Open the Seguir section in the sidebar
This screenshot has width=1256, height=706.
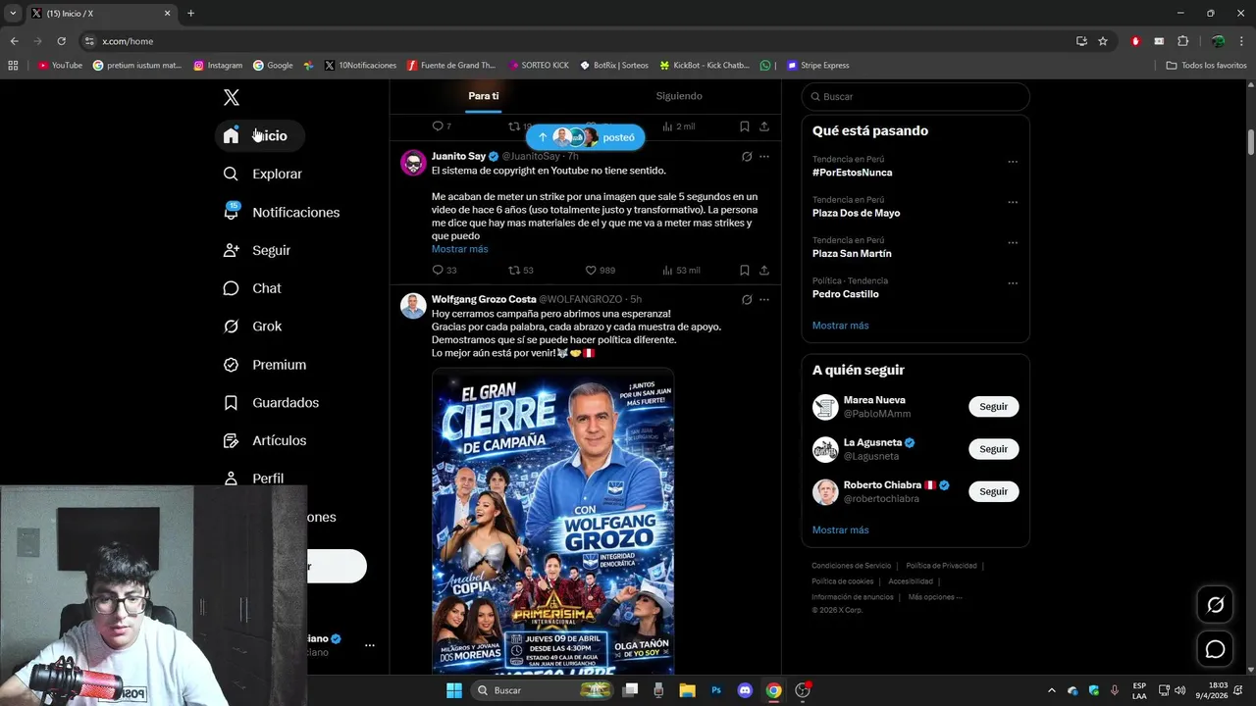point(257,250)
